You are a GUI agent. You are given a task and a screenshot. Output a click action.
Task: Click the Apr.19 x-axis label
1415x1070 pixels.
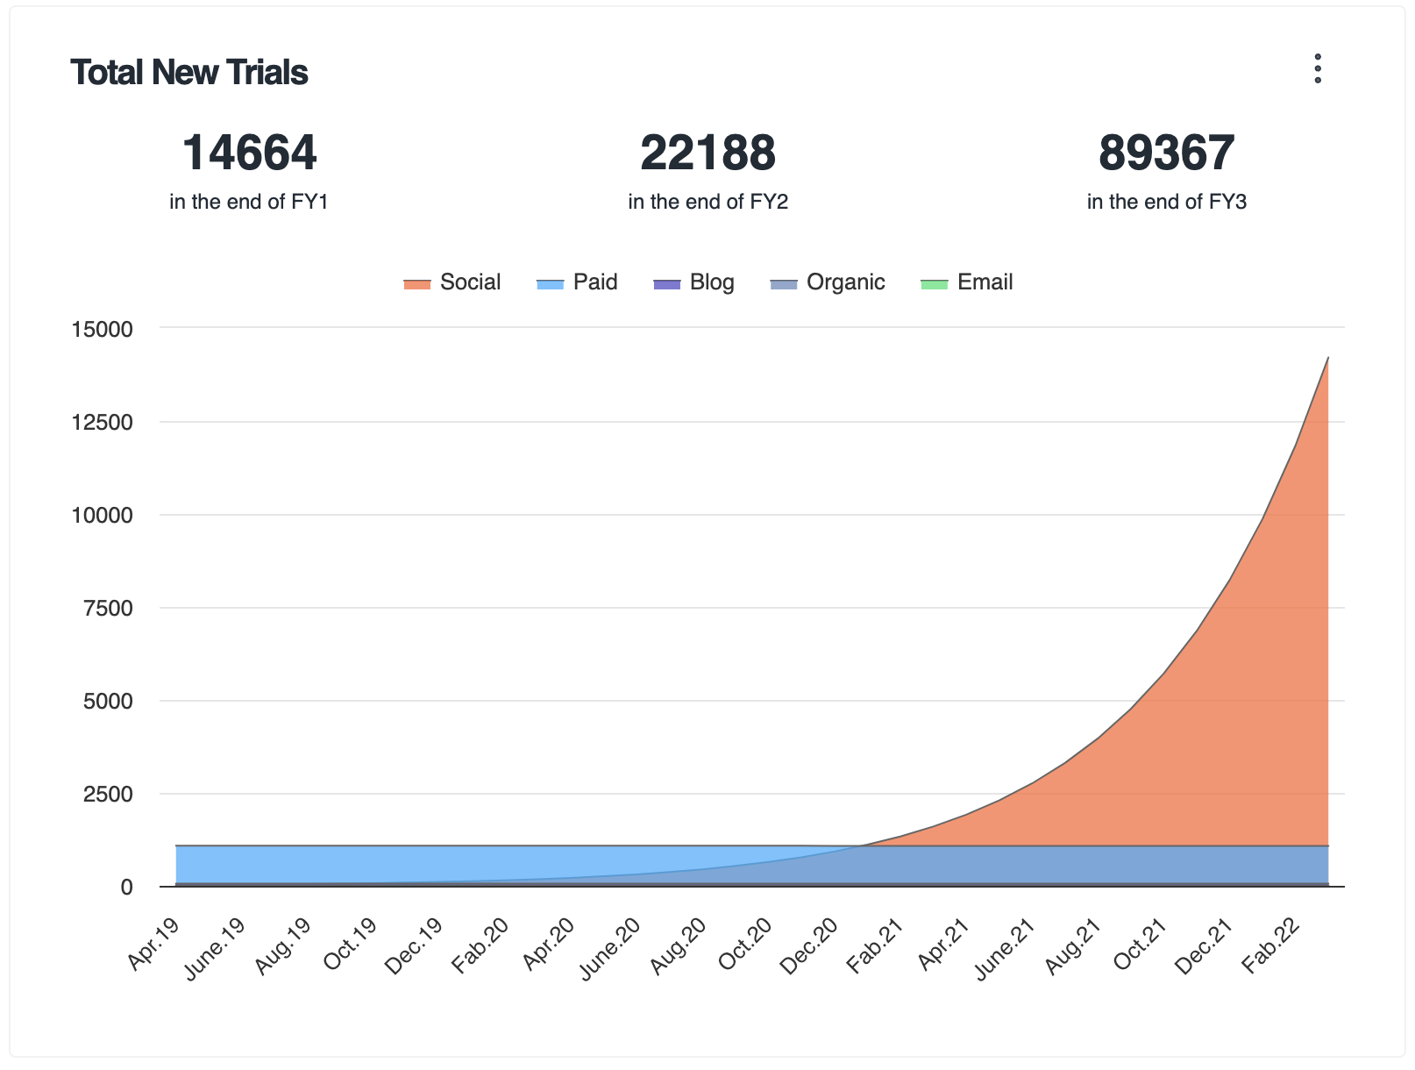[154, 944]
